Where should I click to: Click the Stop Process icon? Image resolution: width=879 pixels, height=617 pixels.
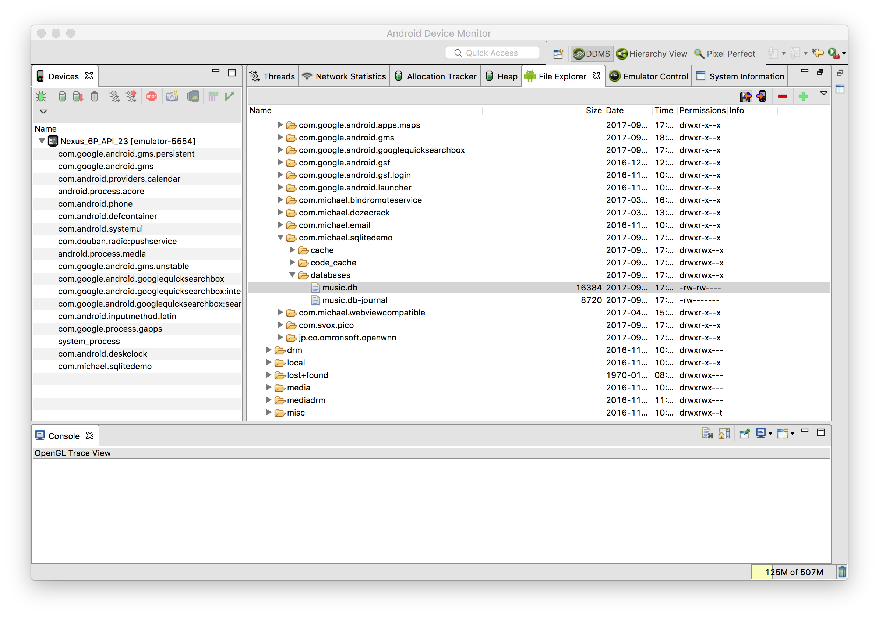[152, 97]
